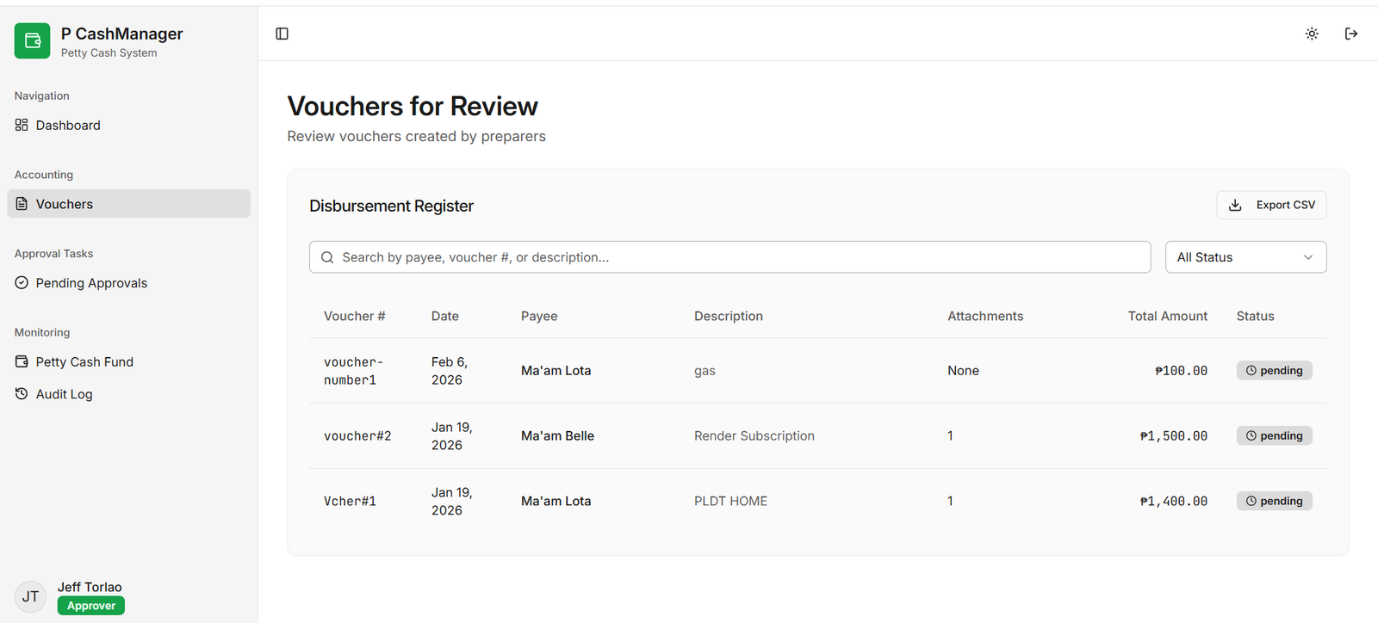Click the Approver role badge
The width and height of the screenshot is (1378, 623).
click(91, 606)
